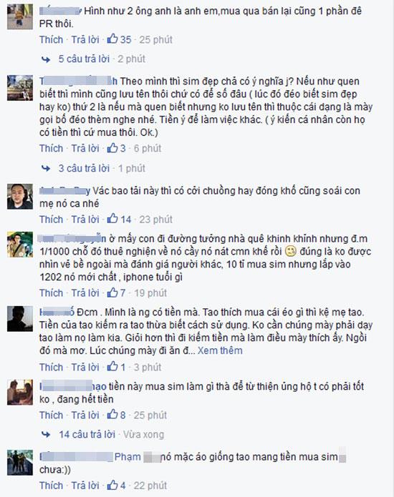Open the profile picture of the man in car

(20, 197)
